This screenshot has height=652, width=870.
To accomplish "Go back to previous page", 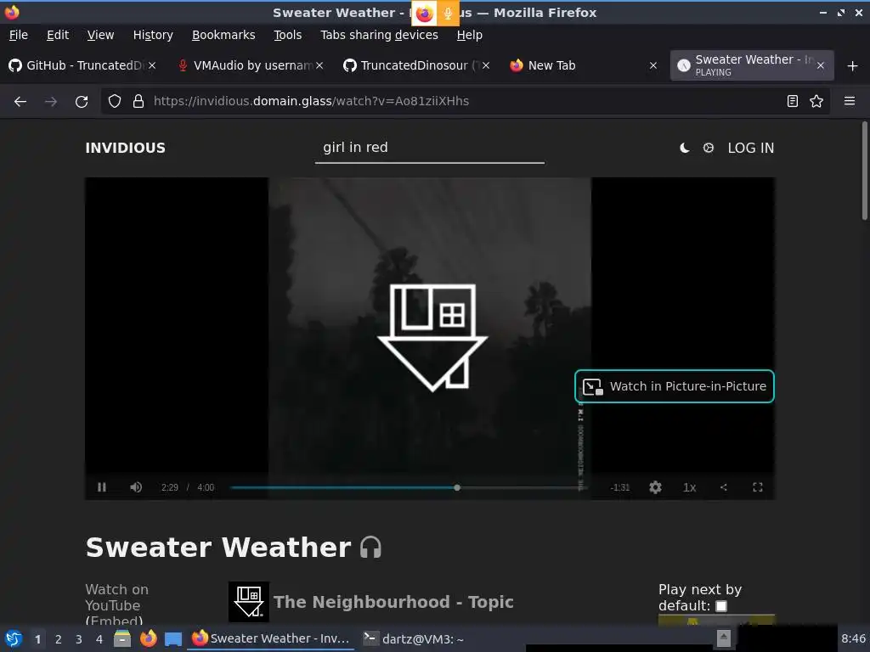I will [x=20, y=102].
